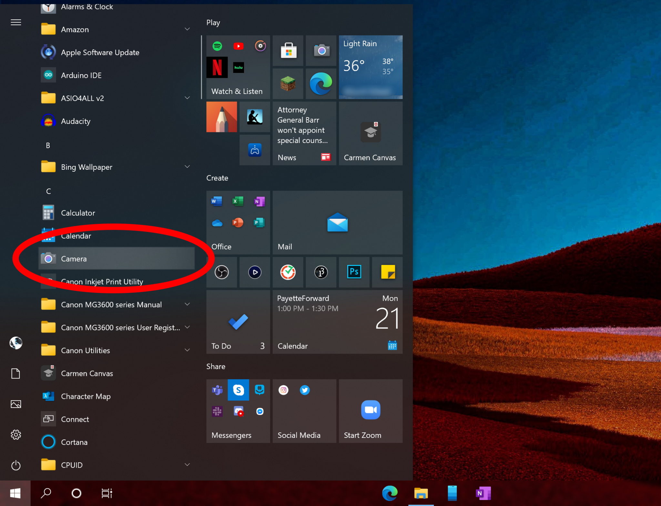This screenshot has height=506, width=661.
Task: Launch OBS Studio tile
Action: pyautogui.click(x=221, y=272)
